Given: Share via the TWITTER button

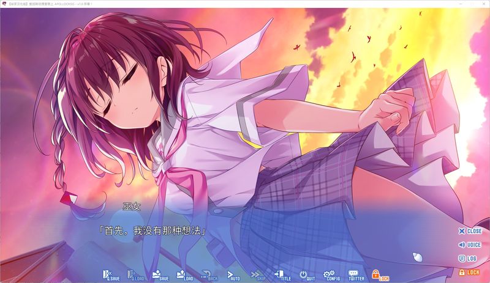Looking at the screenshot, I should click(355, 275).
